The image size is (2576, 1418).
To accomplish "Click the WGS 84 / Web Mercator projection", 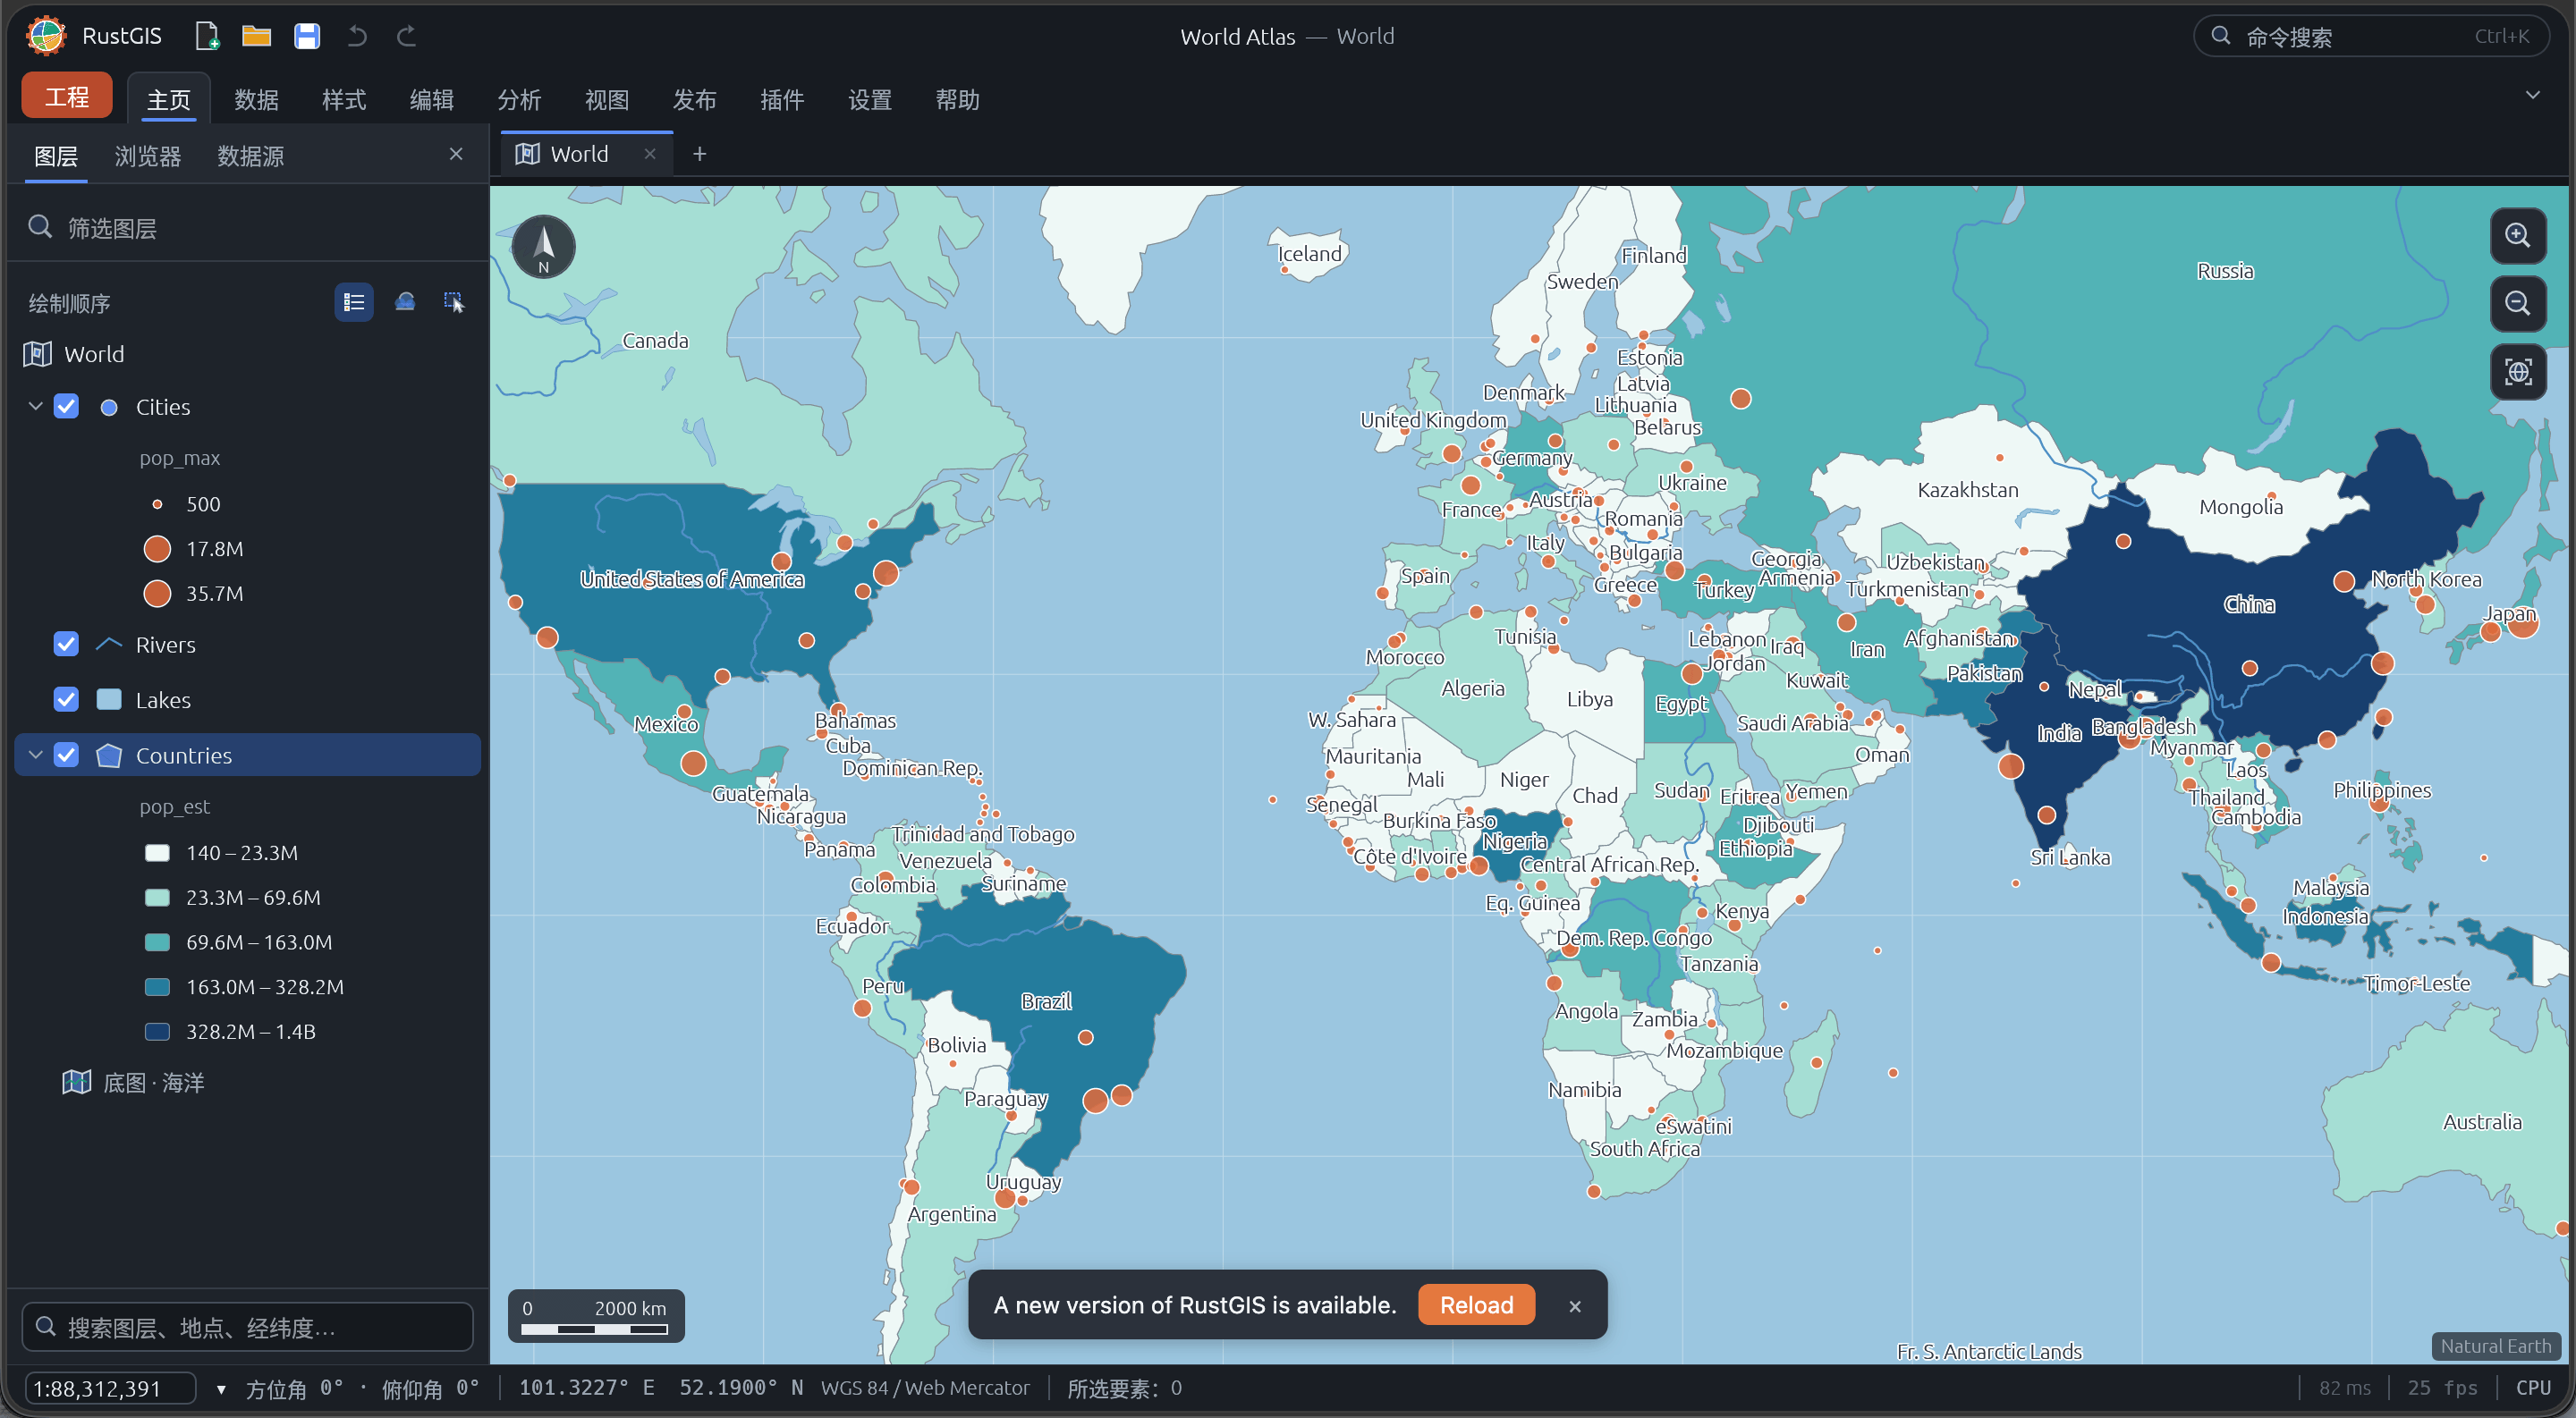I will pos(925,1388).
